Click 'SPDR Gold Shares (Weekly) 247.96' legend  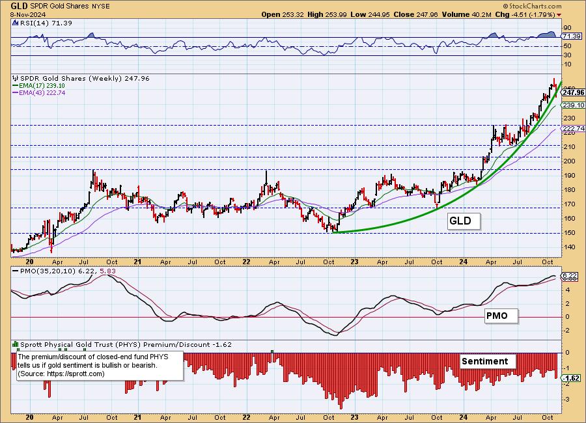85,79
